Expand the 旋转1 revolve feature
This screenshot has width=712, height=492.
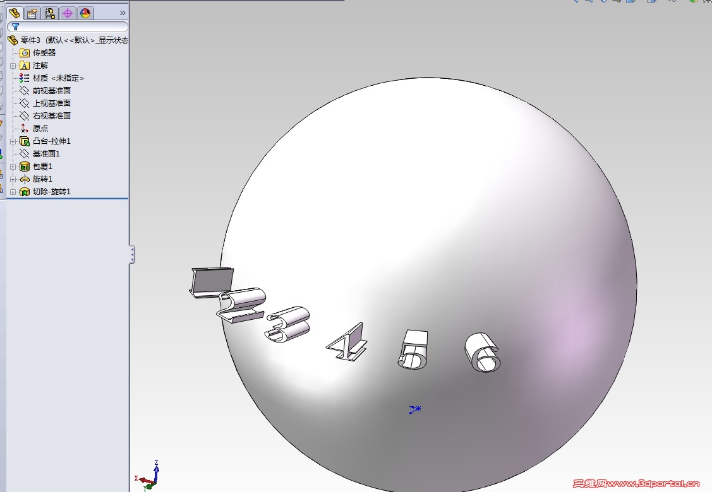click(13, 179)
